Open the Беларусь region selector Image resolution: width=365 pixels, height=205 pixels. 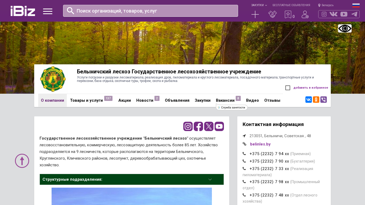[x=326, y=5]
